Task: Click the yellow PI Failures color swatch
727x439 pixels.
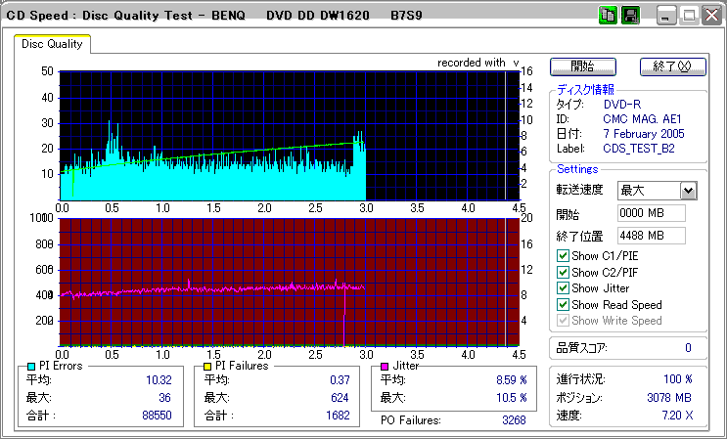Action: point(207,367)
